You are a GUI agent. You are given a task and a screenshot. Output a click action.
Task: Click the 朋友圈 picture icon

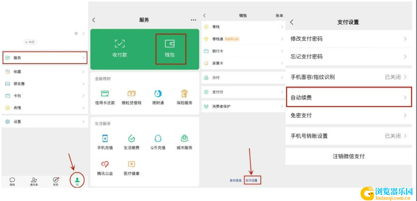tap(8, 84)
